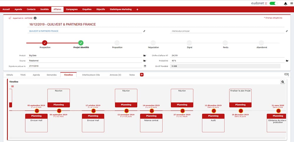Select the Projet identifié pipeline step

pyautogui.click(x=81, y=43)
